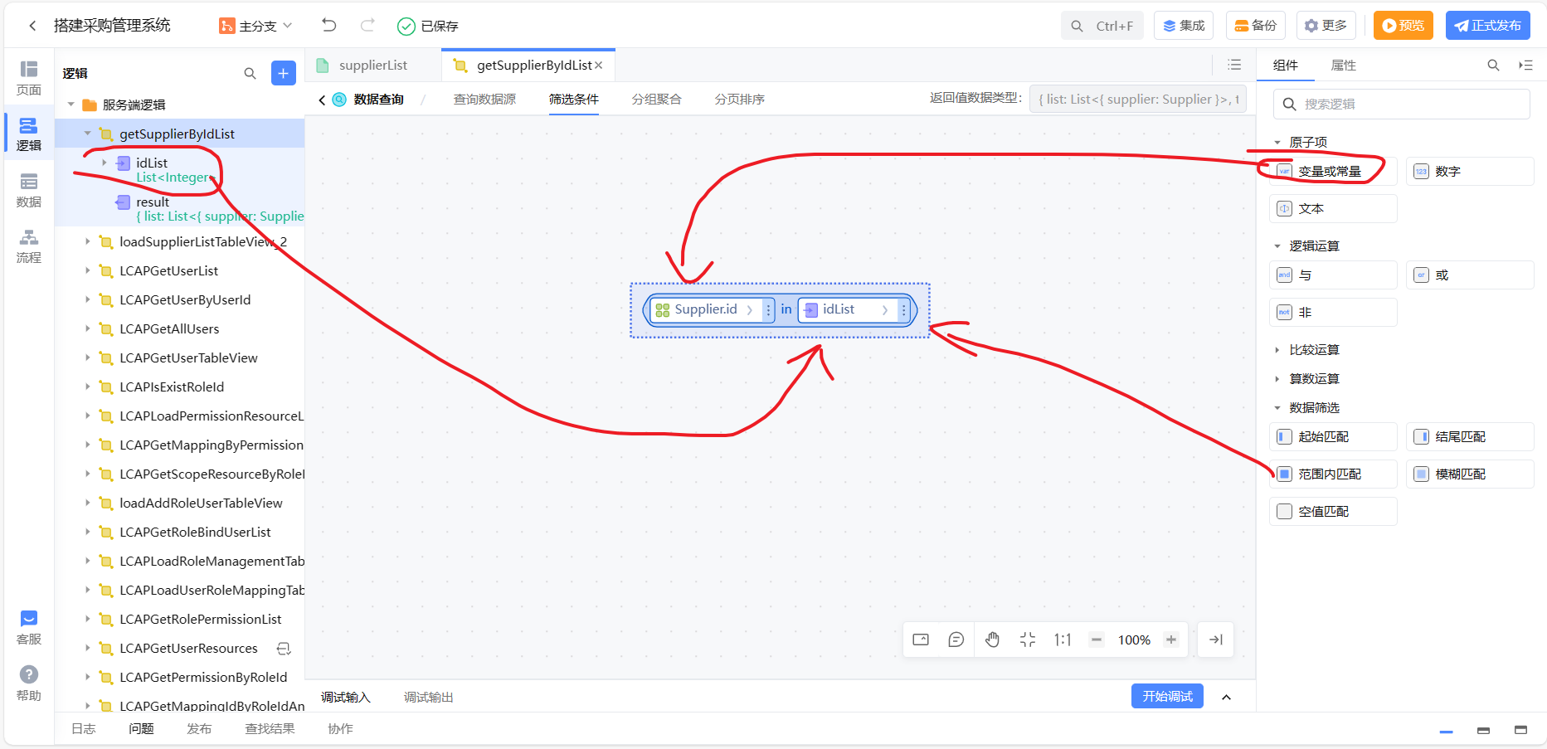The width and height of the screenshot is (1547, 749).
Task: Click the icon beside LCAPGetUserResources
Action: click(x=284, y=649)
